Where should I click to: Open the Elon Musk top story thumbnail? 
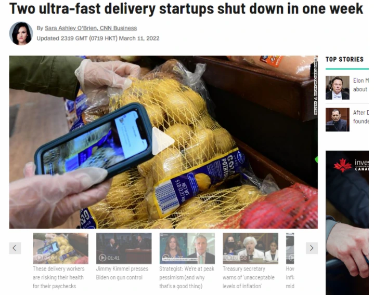pyautogui.click(x=337, y=88)
